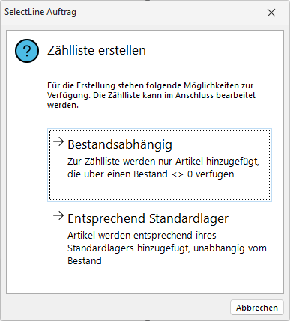Click the line "Verfügung. Die Zählliste kann im Anschluss bearbeitet"
290x321 pixels.
(x=151, y=95)
